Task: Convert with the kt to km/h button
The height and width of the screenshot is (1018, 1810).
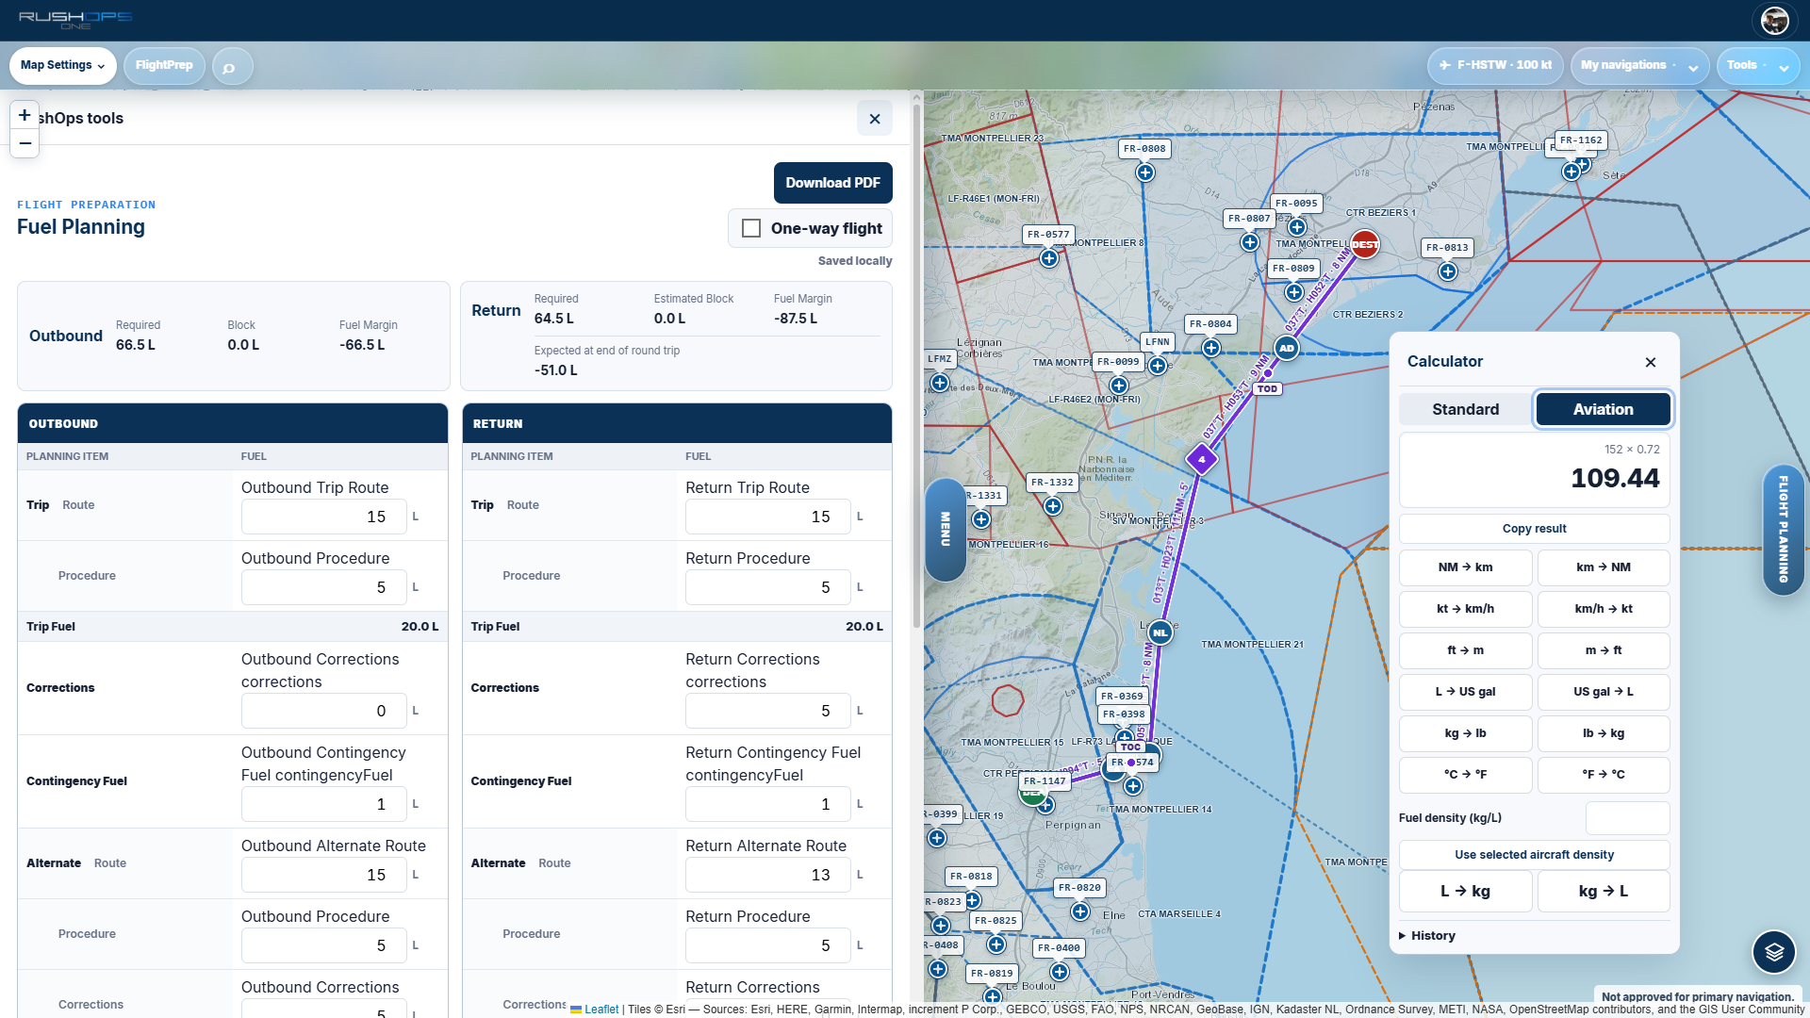Action: [x=1465, y=609]
